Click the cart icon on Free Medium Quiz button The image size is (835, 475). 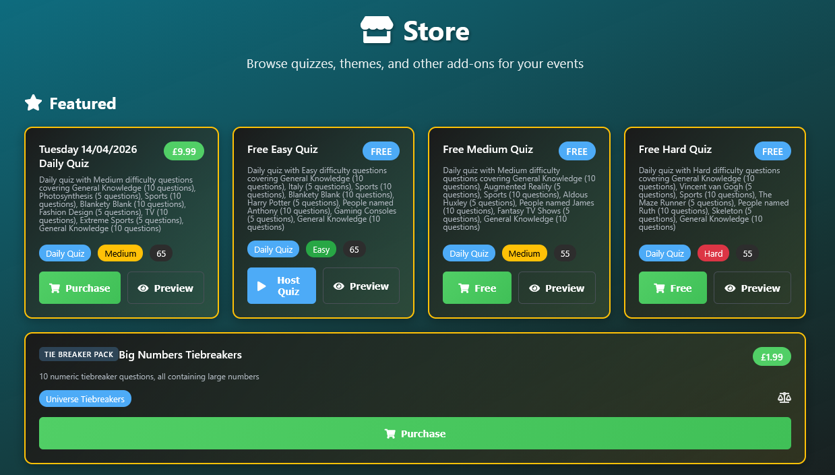[x=464, y=288]
